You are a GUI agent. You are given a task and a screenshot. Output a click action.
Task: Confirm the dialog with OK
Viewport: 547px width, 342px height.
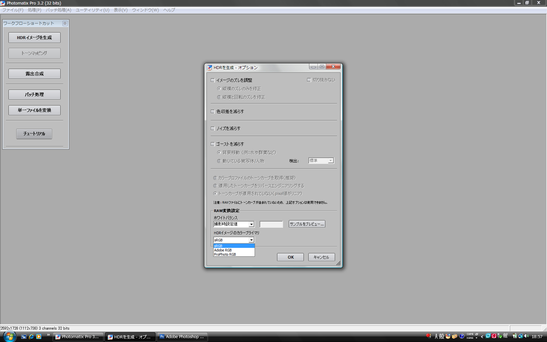point(290,257)
